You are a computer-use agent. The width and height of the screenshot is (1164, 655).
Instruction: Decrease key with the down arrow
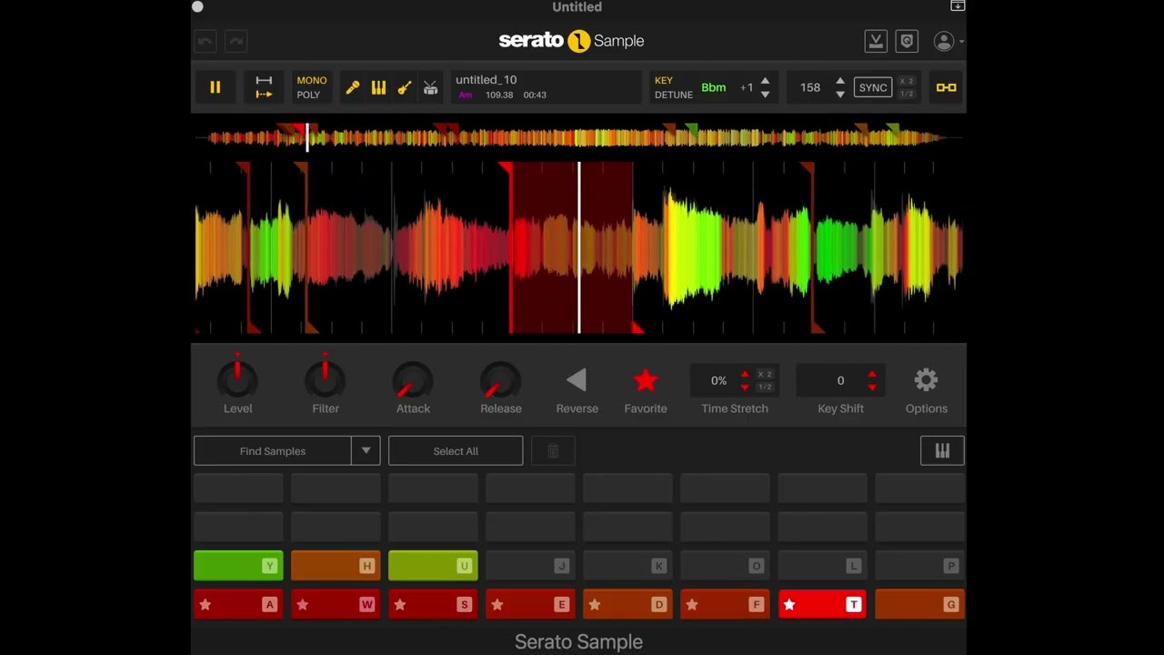(765, 95)
